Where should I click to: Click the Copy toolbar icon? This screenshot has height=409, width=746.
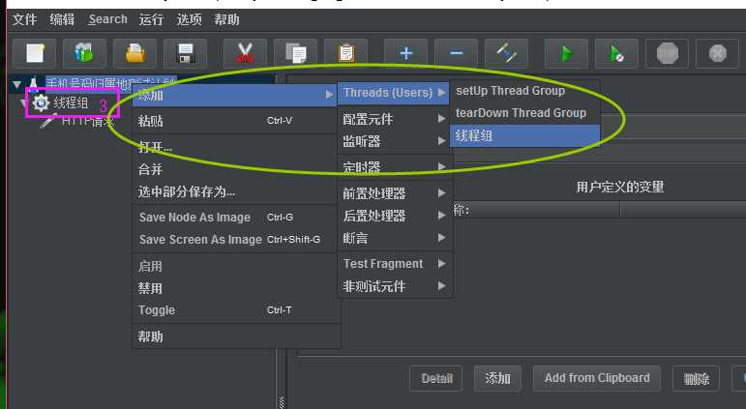[x=295, y=53]
